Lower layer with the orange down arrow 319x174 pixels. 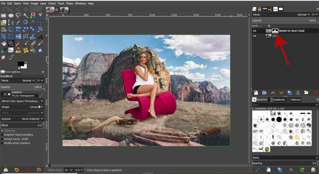(x=281, y=92)
